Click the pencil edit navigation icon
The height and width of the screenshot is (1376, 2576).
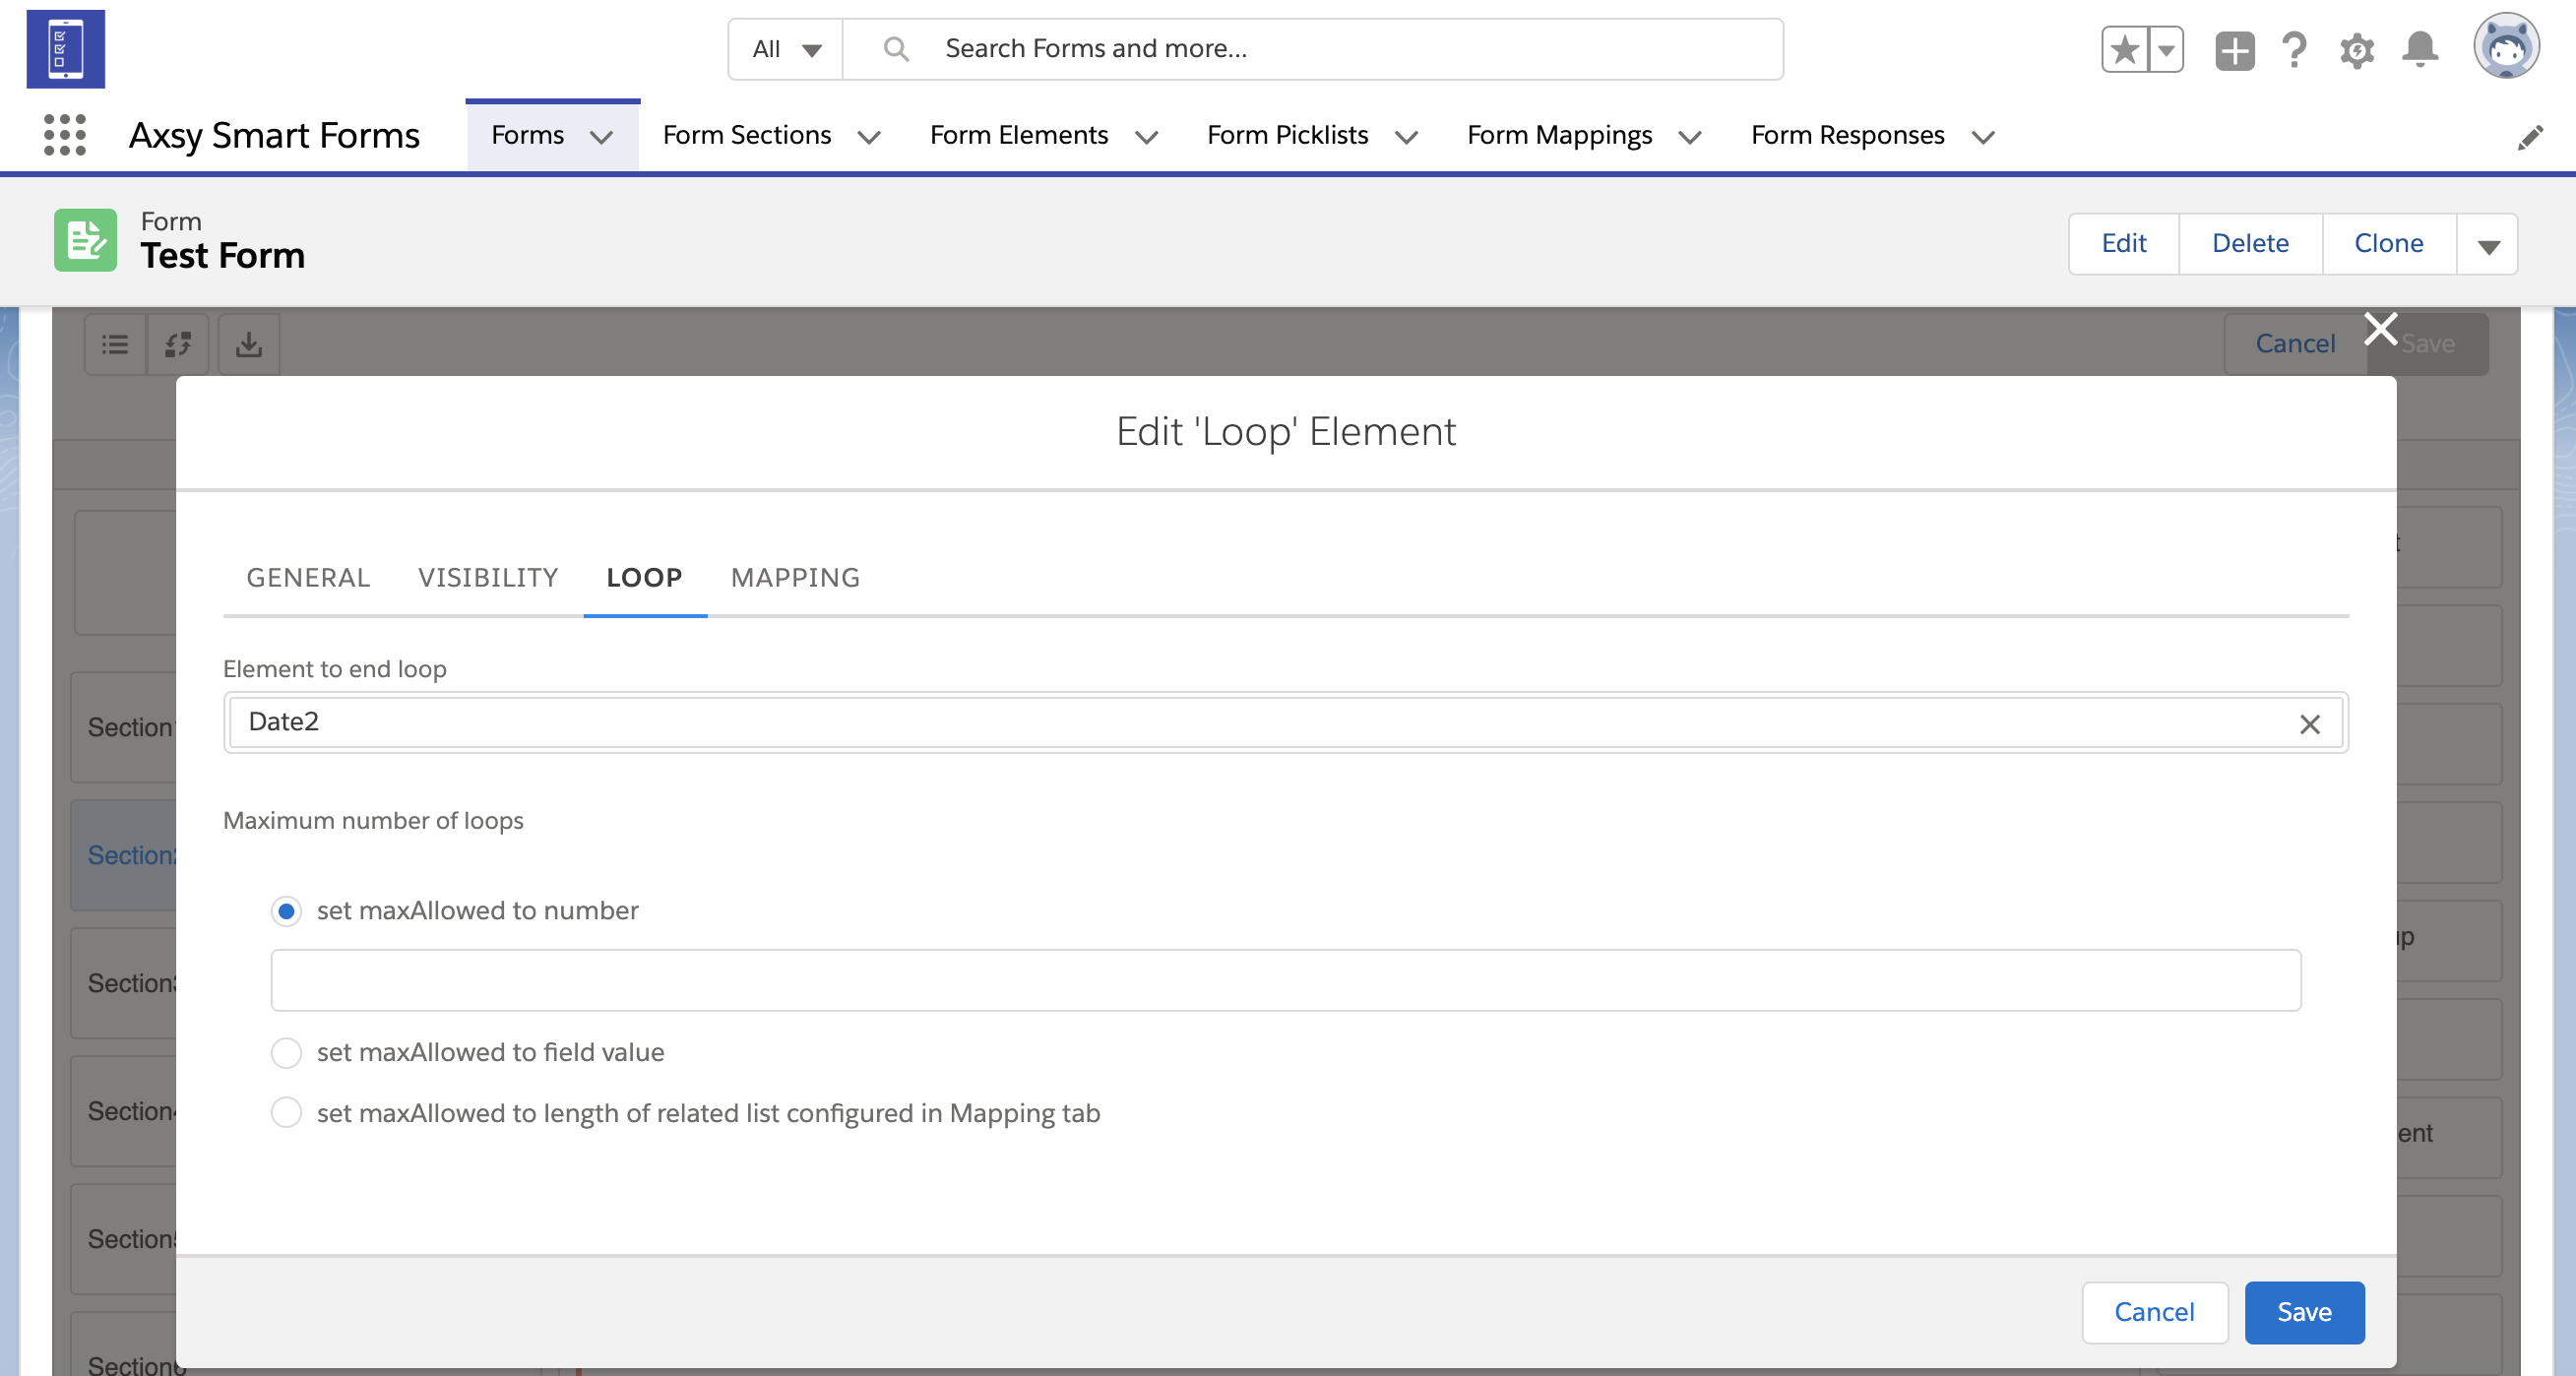[2530, 137]
